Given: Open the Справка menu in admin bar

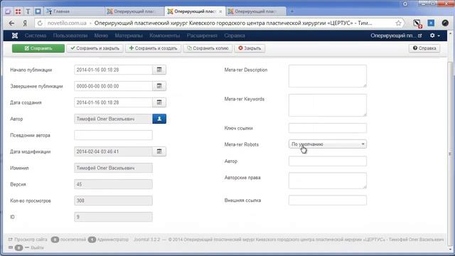Looking at the screenshot, I should [x=235, y=36].
